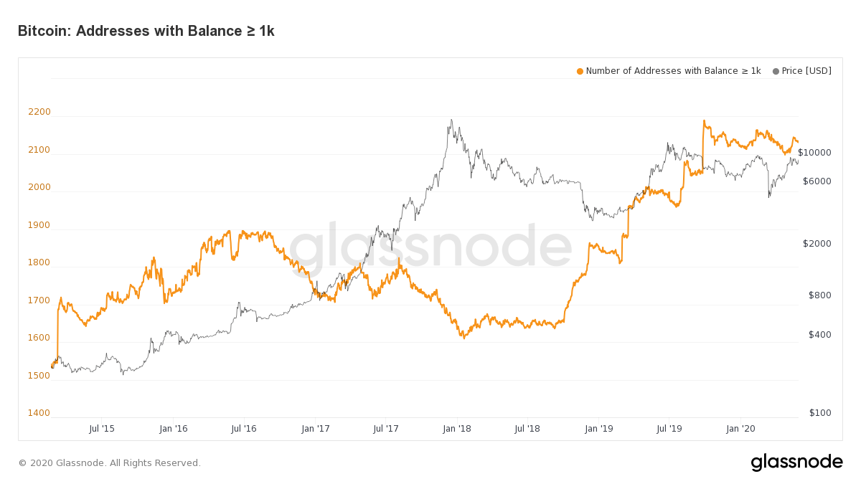Viewport: 861px width, 484px height.
Task: Click the 2200 value on left axis
Action: [x=39, y=112]
